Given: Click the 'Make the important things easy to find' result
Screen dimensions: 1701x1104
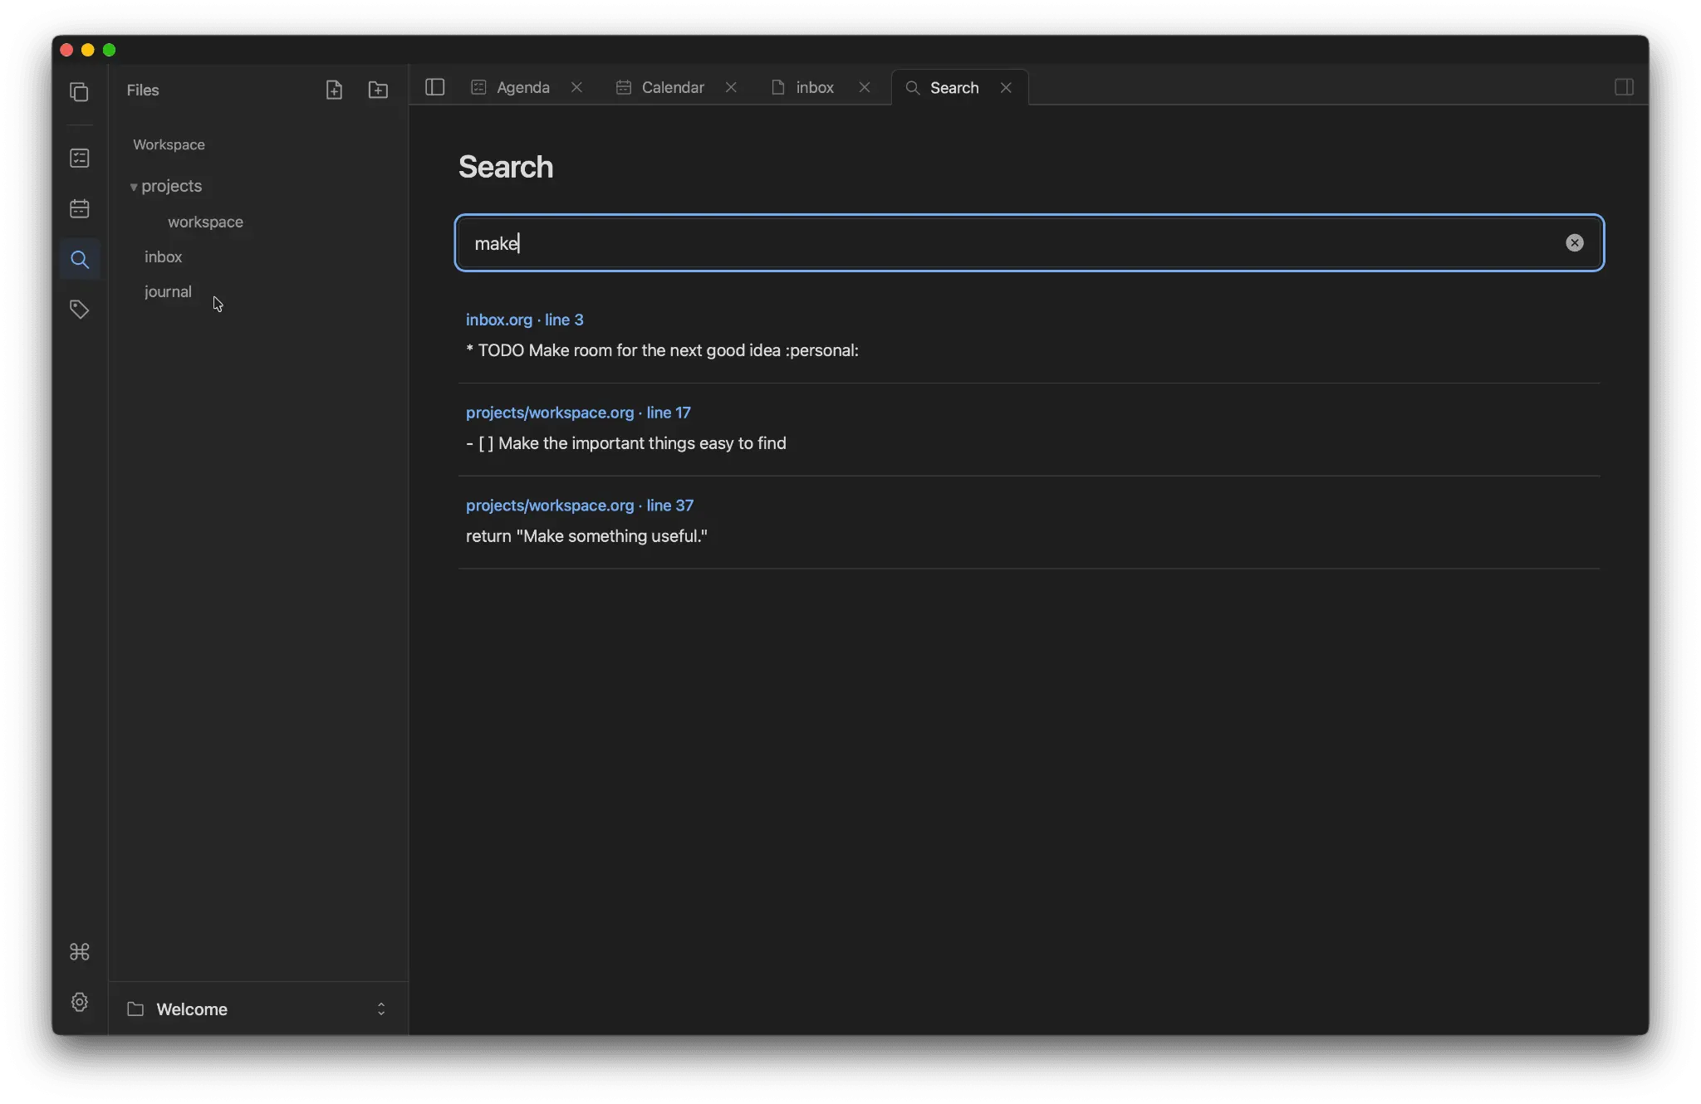Looking at the screenshot, I should tap(626, 443).
